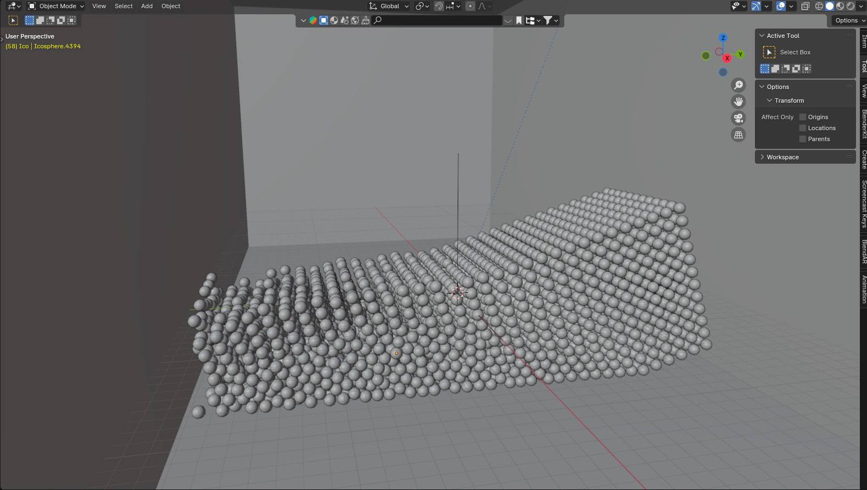Open the editor type menu icon

13,6
